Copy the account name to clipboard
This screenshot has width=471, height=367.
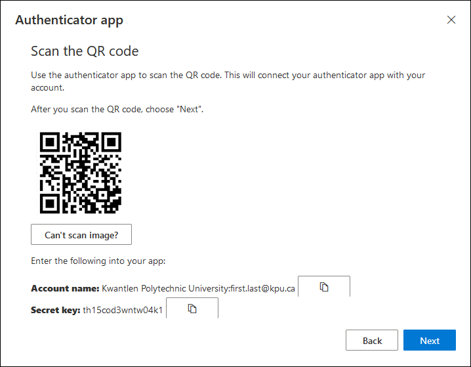323,287
